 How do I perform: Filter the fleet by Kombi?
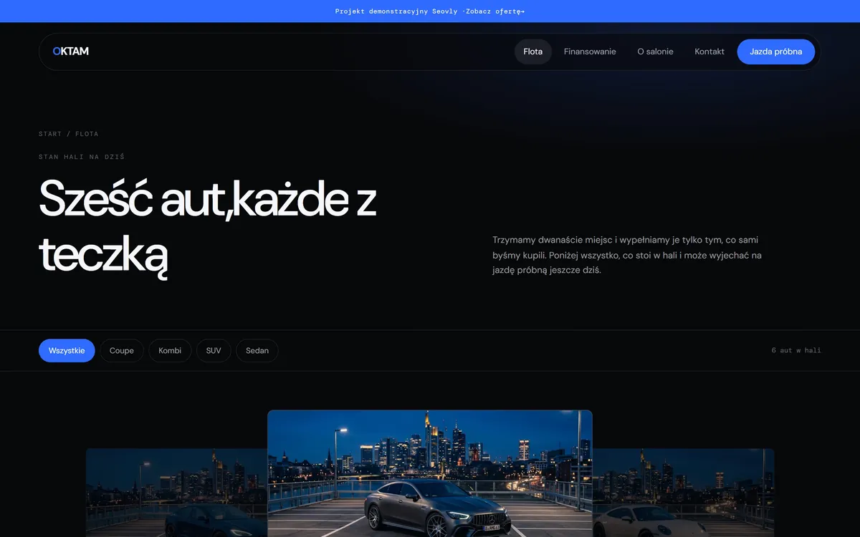[x=170, y=351]
